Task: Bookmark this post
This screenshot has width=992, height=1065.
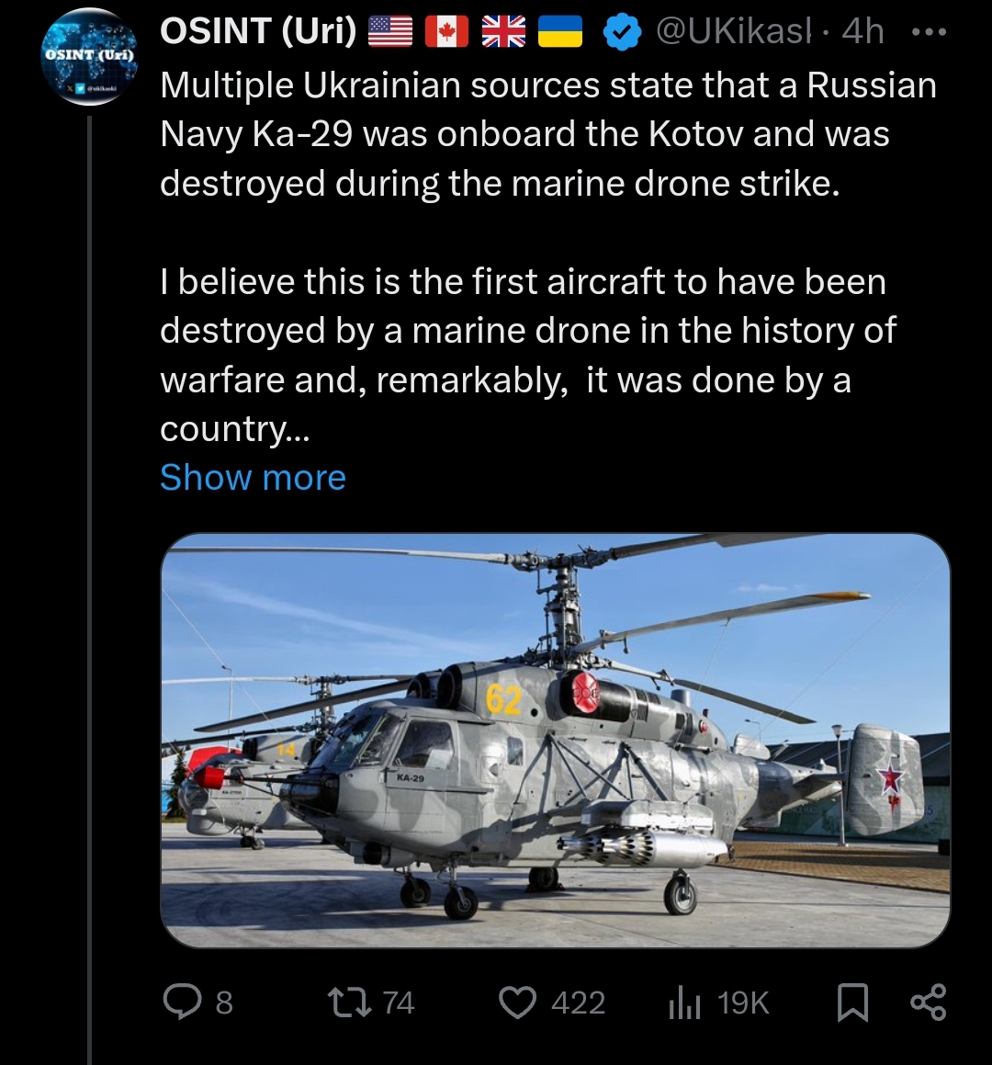Action: [852, 1003]
